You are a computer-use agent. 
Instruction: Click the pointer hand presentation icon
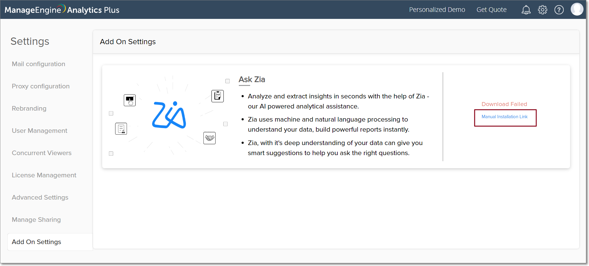pos(130,100)
